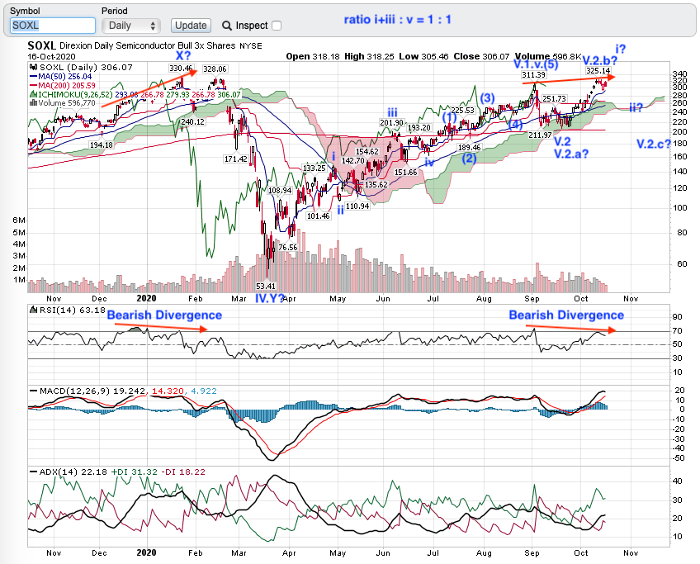Click the IV.Y? wave label
This screenshot has width=700, height=564.
pyautogui.click(x=268, y=297)
